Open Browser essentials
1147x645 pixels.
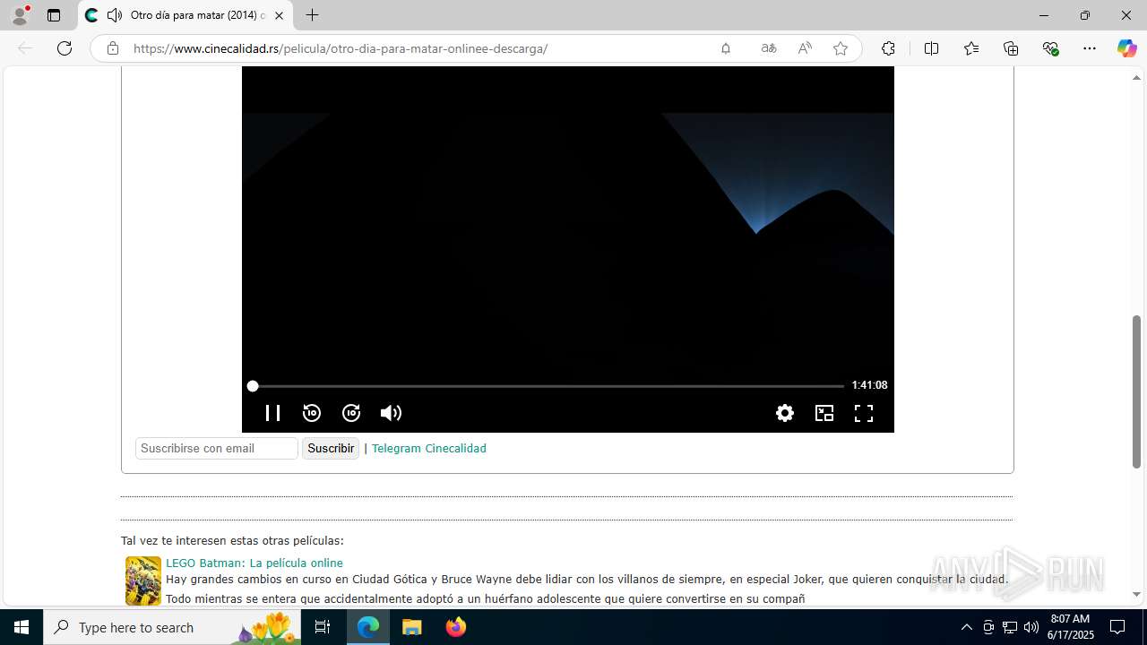click(x=1051, y=48)
